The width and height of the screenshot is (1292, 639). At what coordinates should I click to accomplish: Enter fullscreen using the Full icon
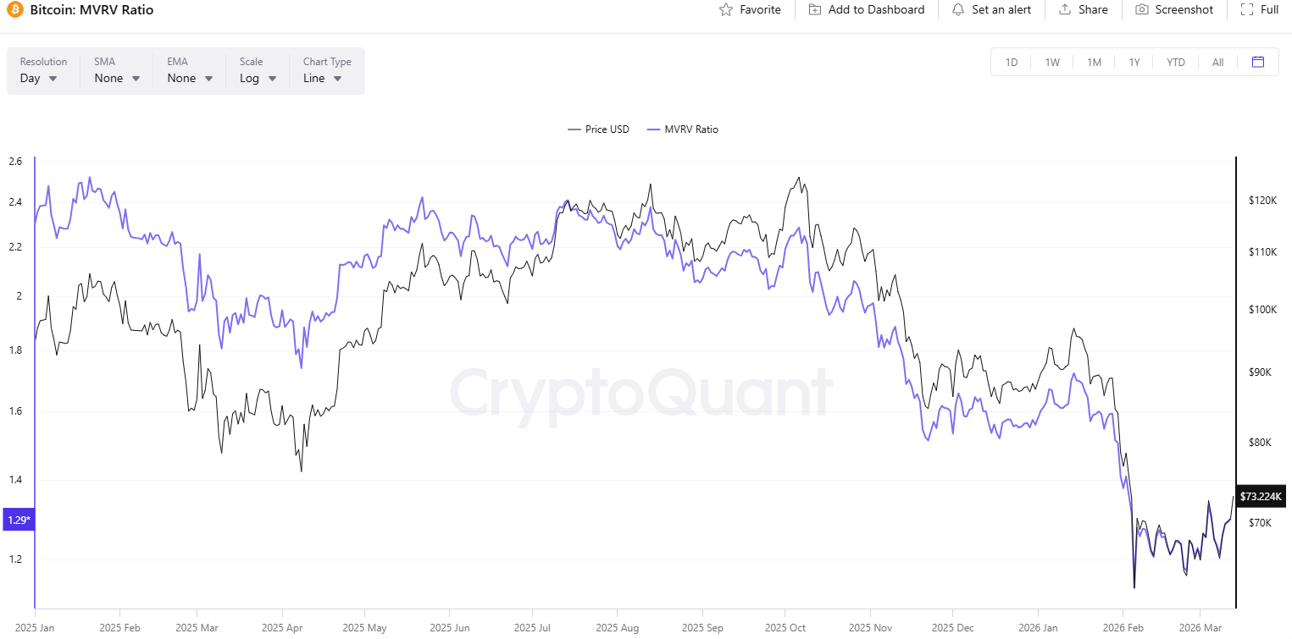1247,9
